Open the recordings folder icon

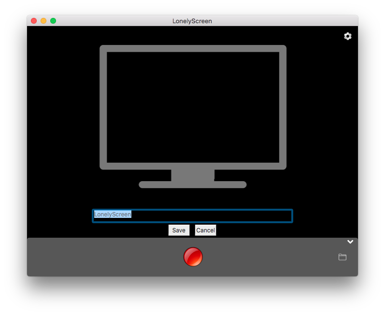point(342,257)
